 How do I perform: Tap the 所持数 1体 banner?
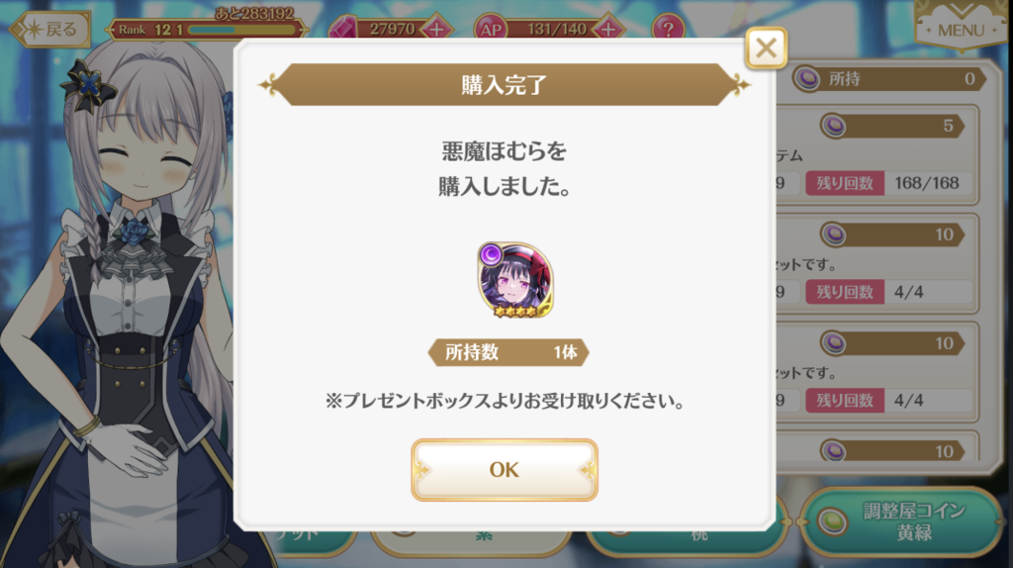tap(508, 352)
